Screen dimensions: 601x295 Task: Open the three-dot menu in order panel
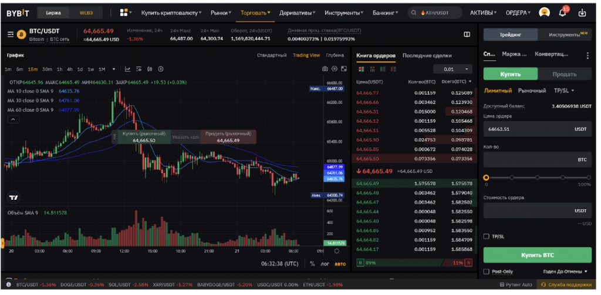588,55
